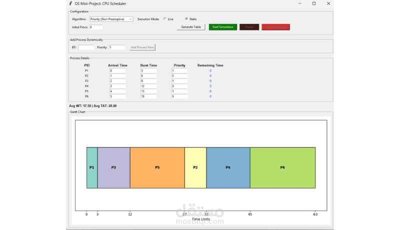The image size is (400, 230).
Task: Click P4 Arrival Time field
Action: 117,86
